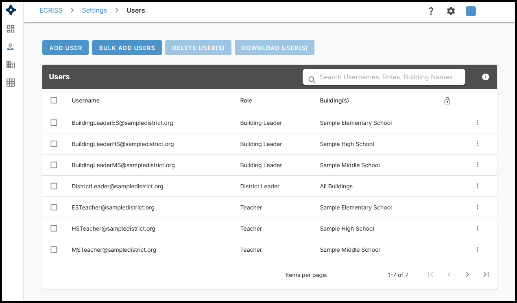517x303 pixels.
Task: Go to Settings breadcrumb link
Action: pyautogui.click(x=94, y=11)
